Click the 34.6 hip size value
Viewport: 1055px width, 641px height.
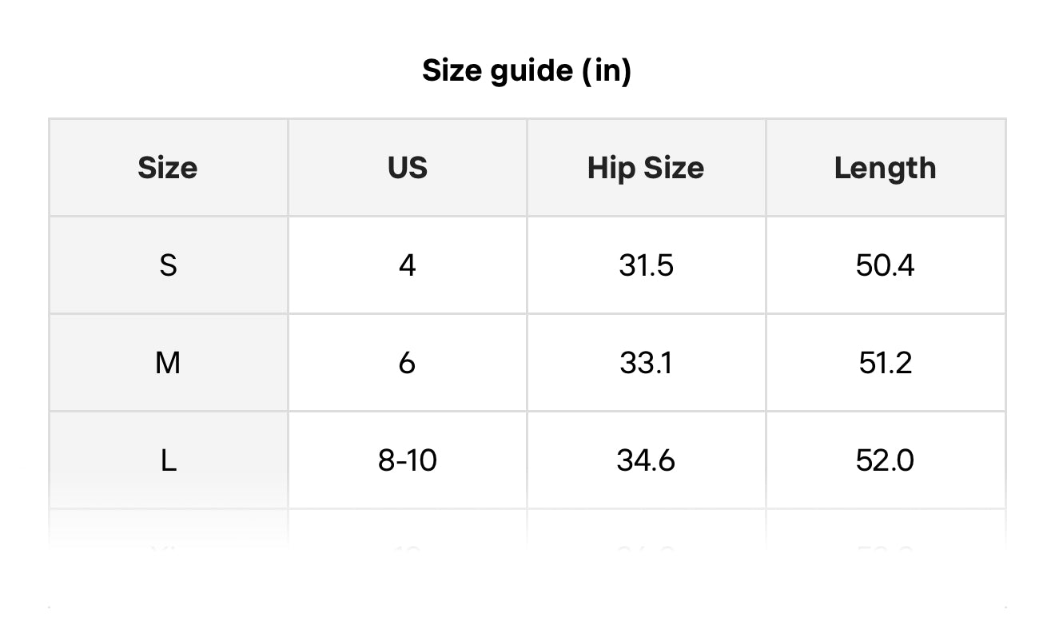coord(646,460)
